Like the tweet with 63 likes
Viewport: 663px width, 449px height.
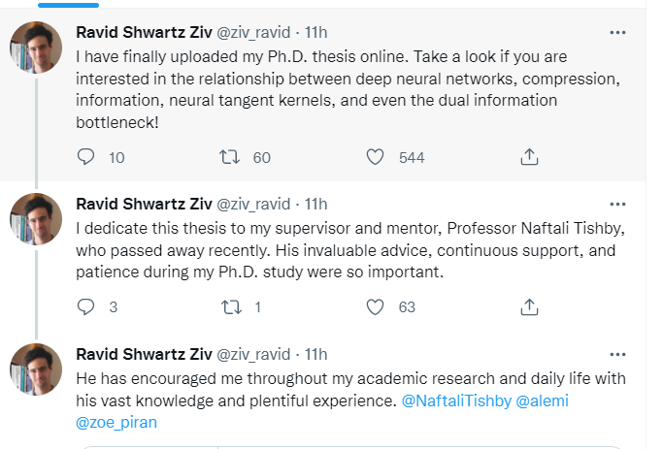tap(377, 306)
